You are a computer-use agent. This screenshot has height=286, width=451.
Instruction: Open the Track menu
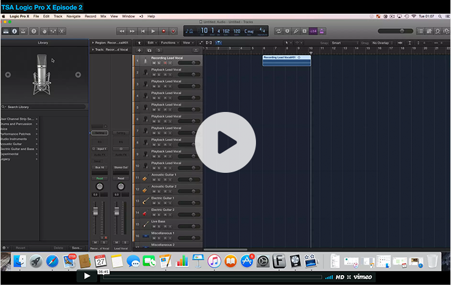click(58, 16)
